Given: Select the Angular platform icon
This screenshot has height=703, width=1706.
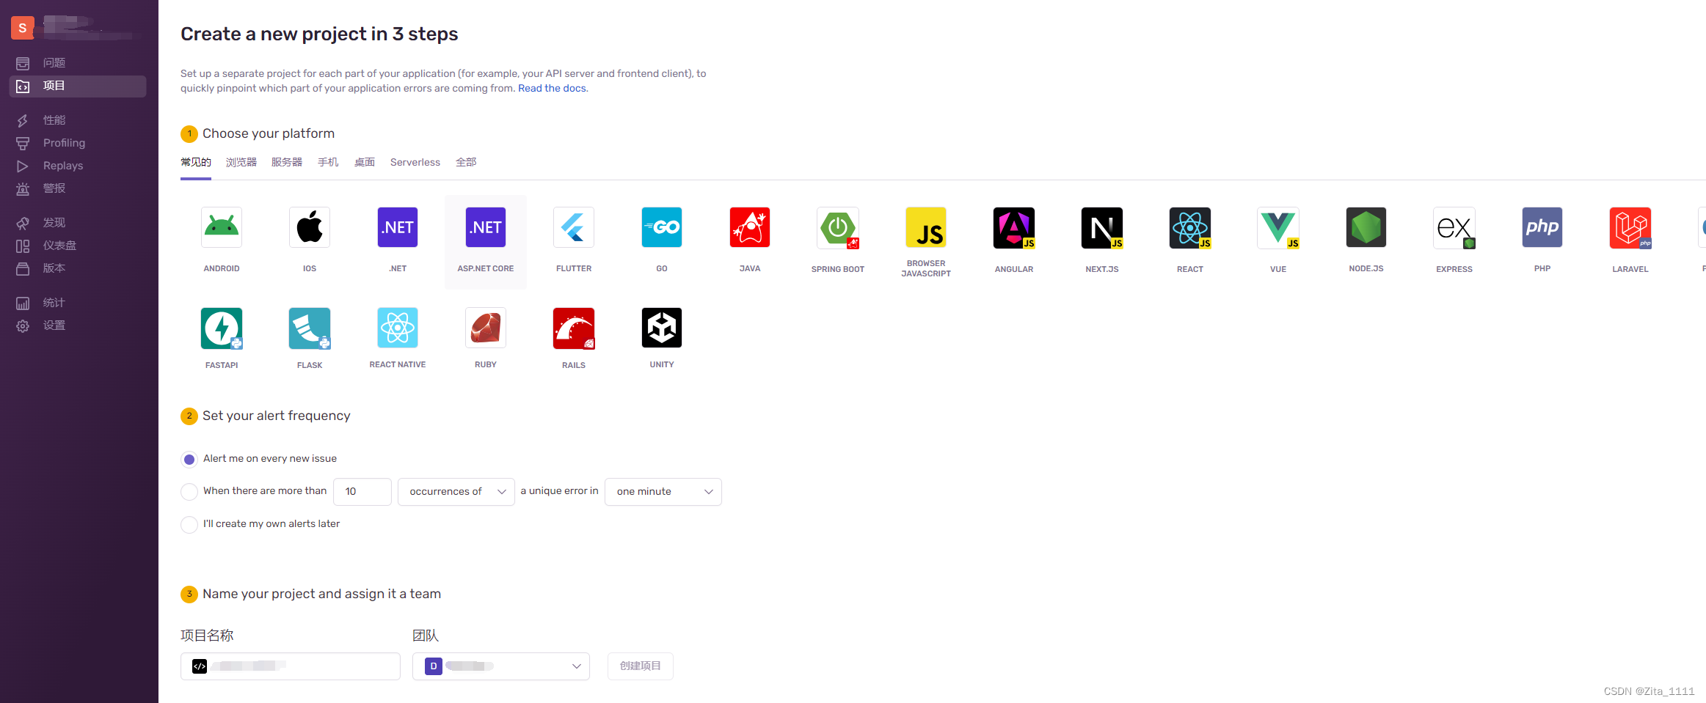Looking at the screenshot, I should (x=1014, y=227).
